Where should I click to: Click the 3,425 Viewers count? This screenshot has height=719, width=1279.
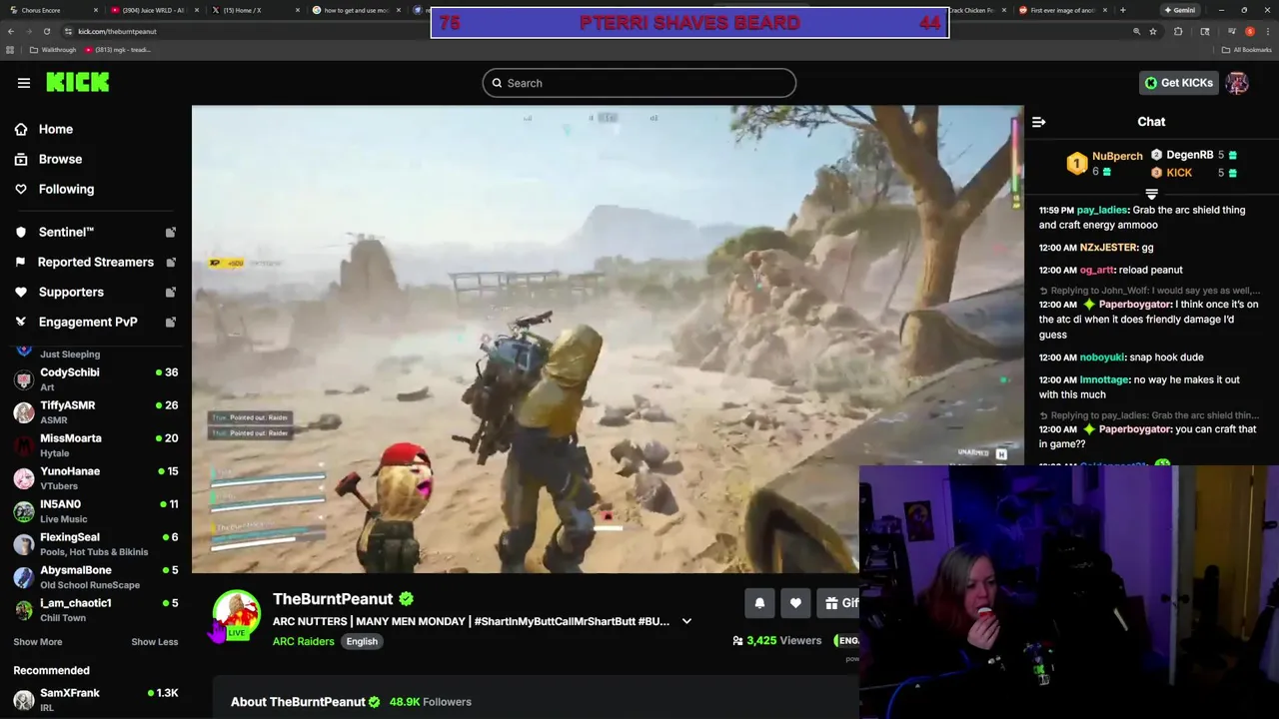click(x=776, y=640)
